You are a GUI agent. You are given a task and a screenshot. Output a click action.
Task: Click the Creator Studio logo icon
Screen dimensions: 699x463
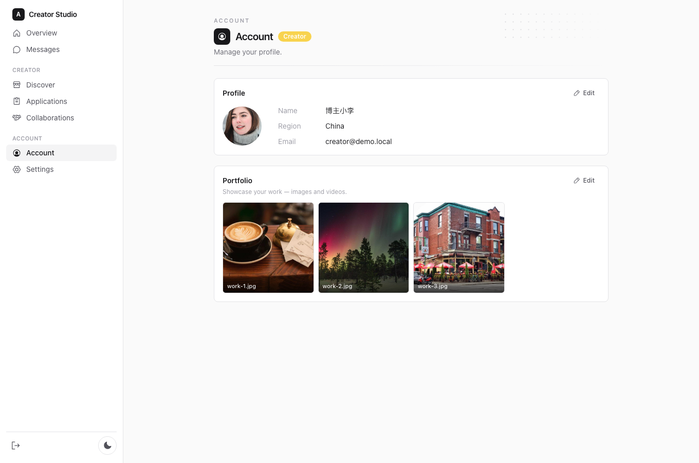pyautogui.click(x=19, y=14)
